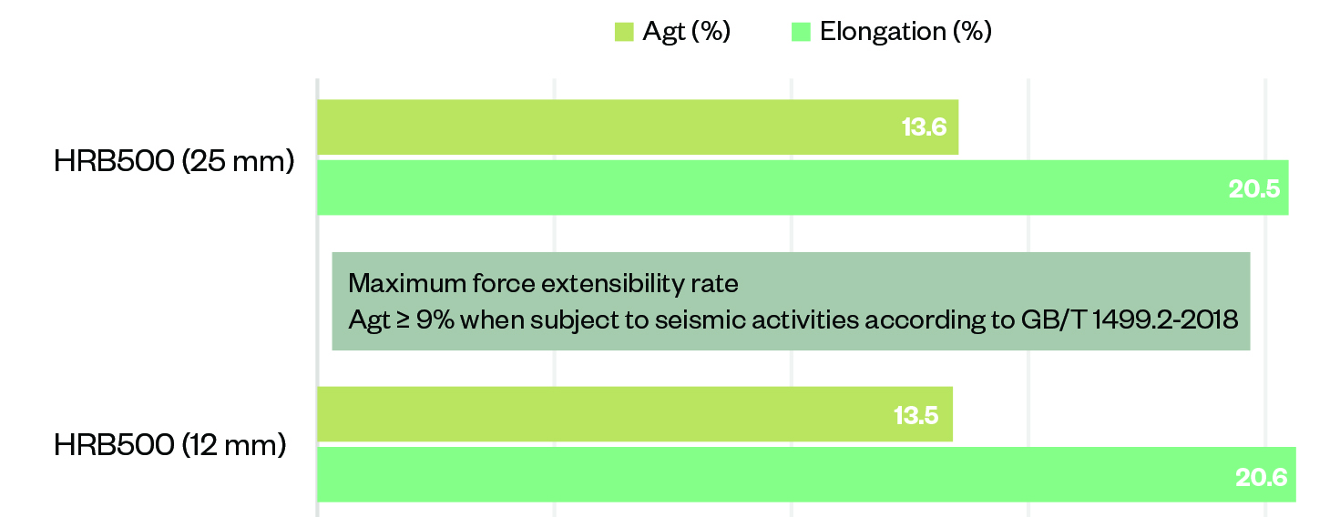
Task: Click the 13.5 data value label
Action: pyautogui.click(x=918, y=414)
